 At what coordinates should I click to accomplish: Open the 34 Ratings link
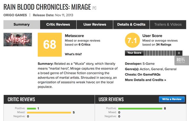click(x=164, y=44)
